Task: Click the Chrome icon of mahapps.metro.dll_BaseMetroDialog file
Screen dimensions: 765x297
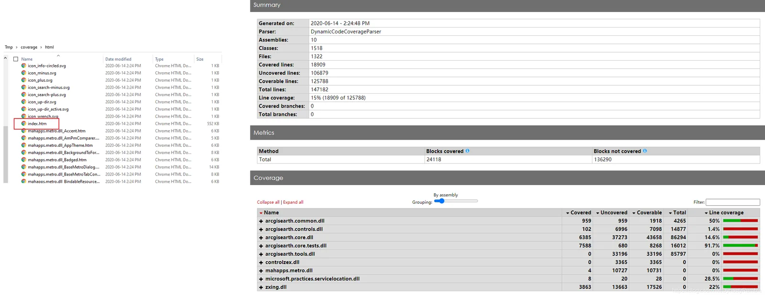Action: pos(23,167)
